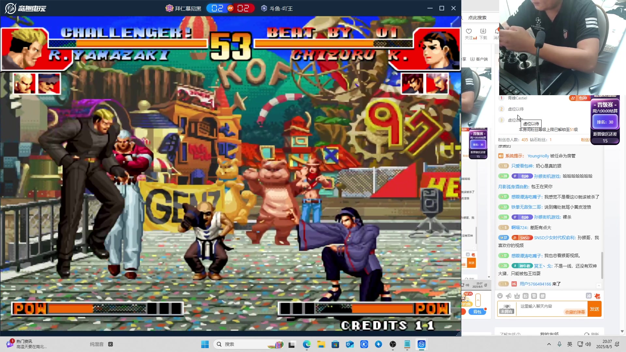Open the blue pin app on taskbar
The height and width of the screenshot is (352, 626).
point(379,344)
